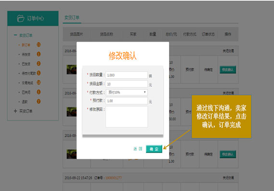Open the first order's product thumbnail
The width and height of the screenshot is (274, 191).
coord(71,70)
